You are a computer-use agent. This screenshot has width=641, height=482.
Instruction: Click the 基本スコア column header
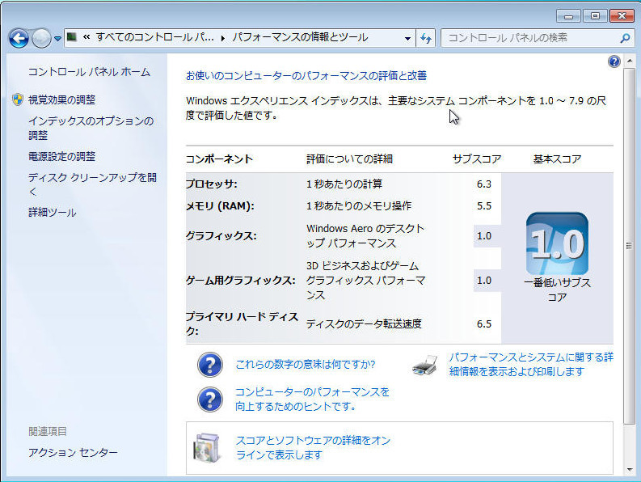pos(557,159)
